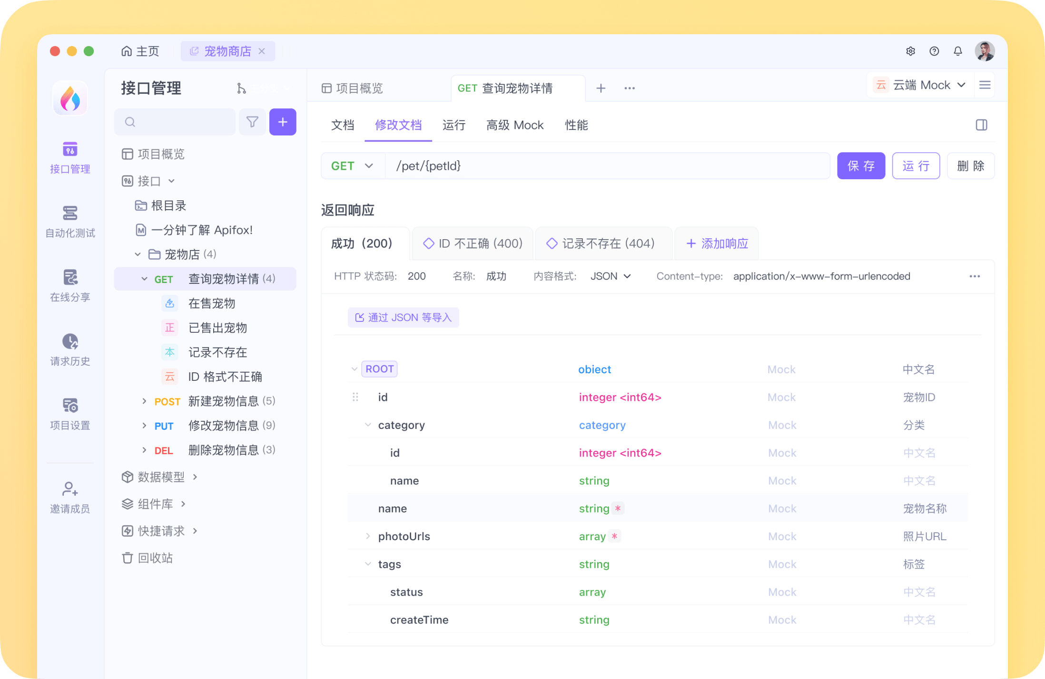Open the 云端 Mock environment dropdown
The height and width of the screenshot is (679, 1045).
(x=920, y=85)
